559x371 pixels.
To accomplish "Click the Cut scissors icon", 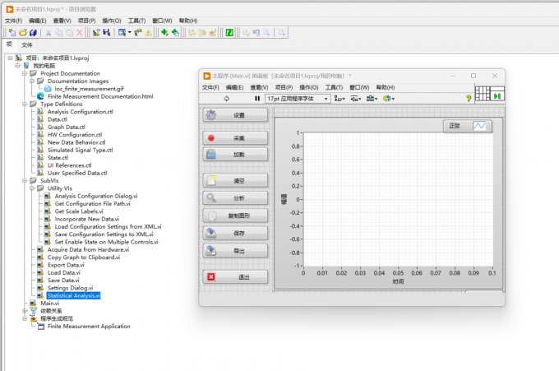I will pos(49,33).
